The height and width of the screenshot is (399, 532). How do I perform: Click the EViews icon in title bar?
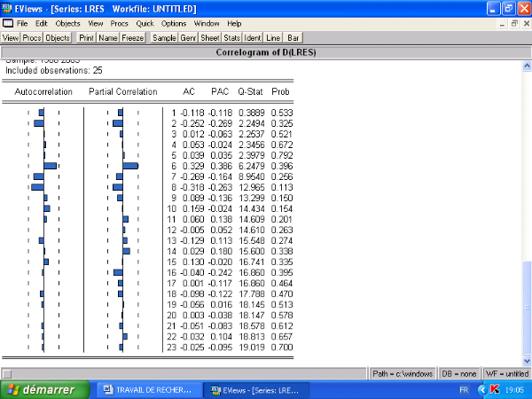coord(6,9)
